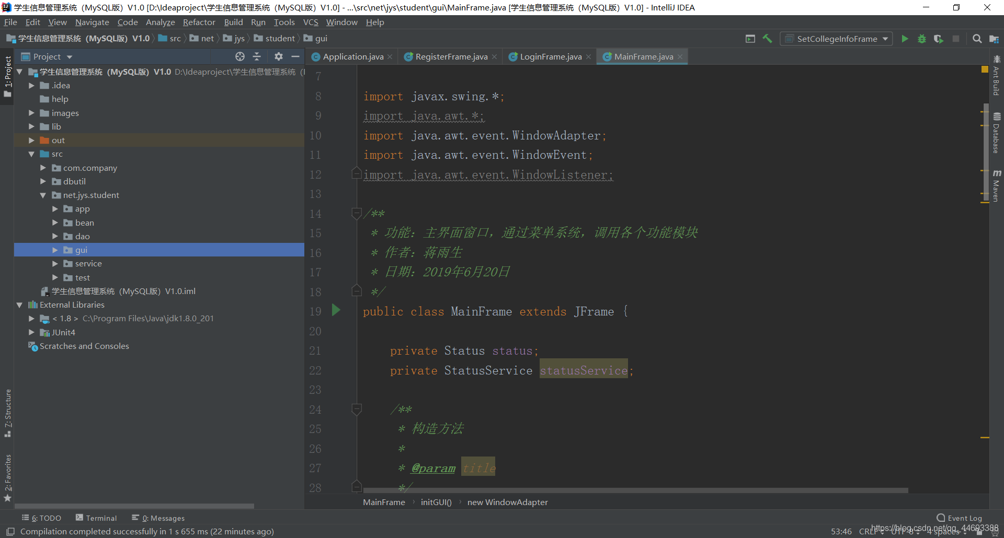Viewport: 1004px width, 538px height.
Task: Open Project Structure folder icon
Action: [x=994, y=39]
